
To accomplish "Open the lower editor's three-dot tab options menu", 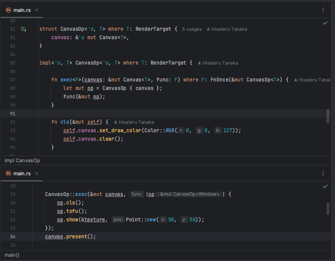I will click(x=323, y=173).
